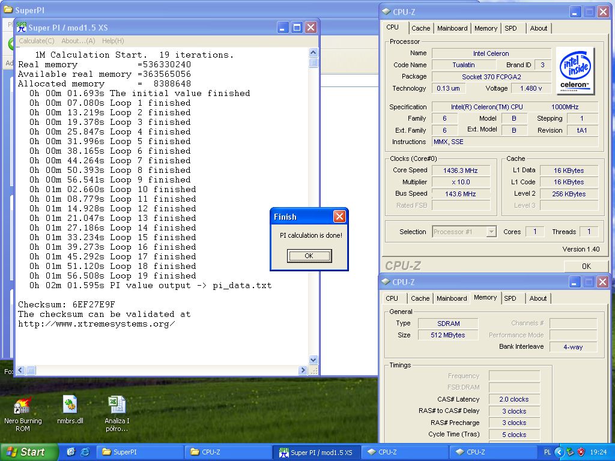Open the Calculate(C) menu

tap(37, 41)
